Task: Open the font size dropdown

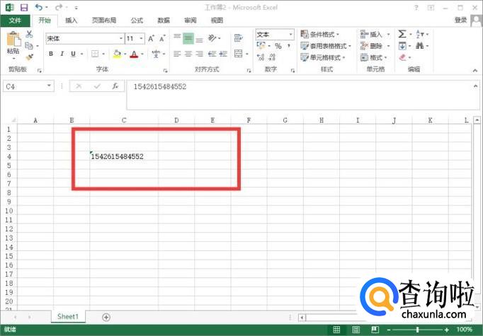Action: (x=142, y=38)
